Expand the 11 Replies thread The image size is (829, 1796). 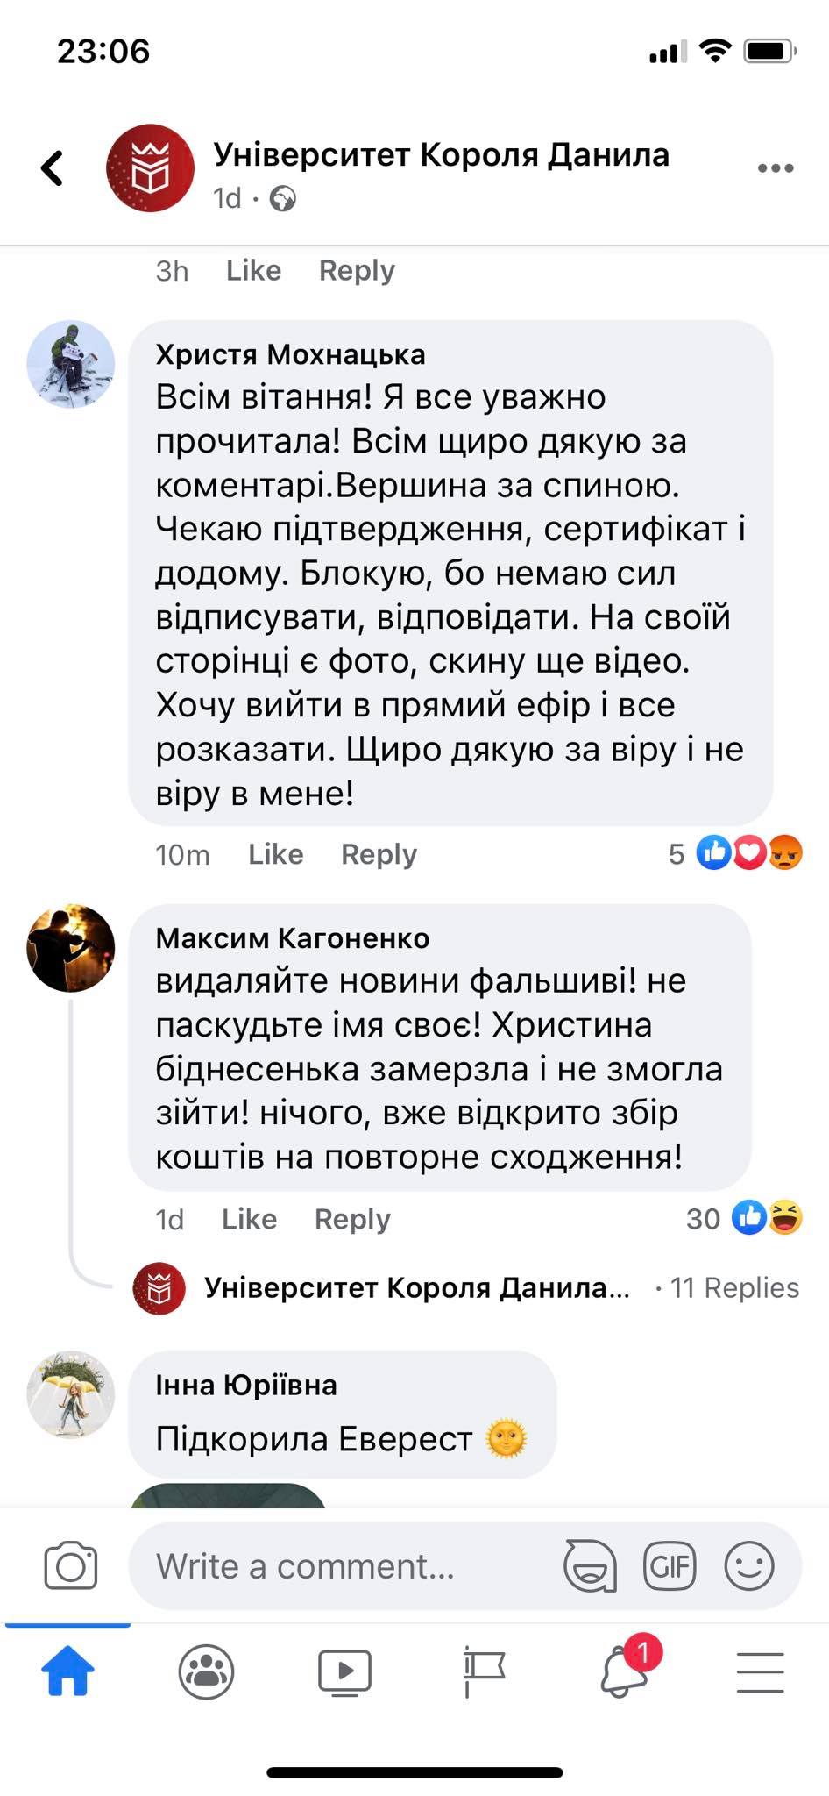coord(734,1287)
